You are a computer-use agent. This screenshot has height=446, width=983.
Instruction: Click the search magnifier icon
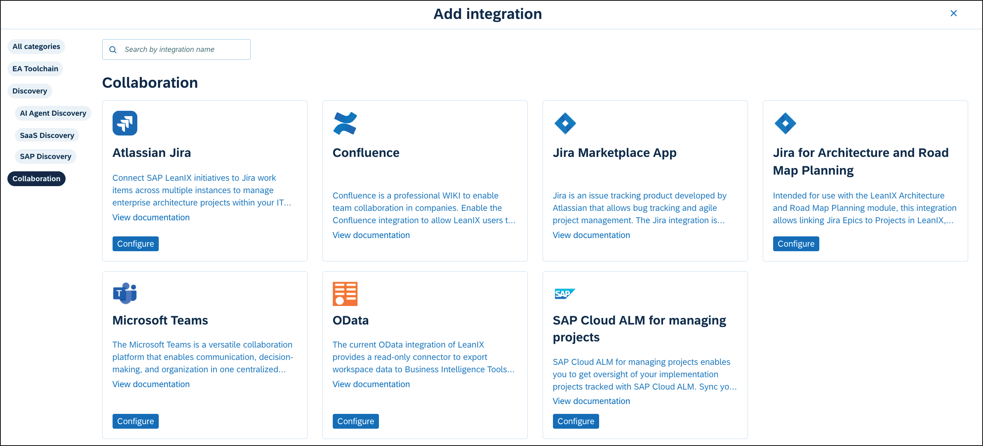click(113, 50)
